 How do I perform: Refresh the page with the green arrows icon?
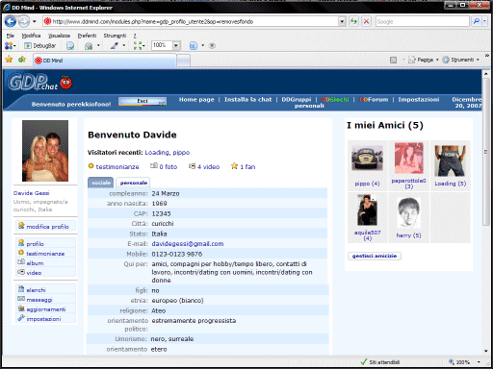pos(353,21)
